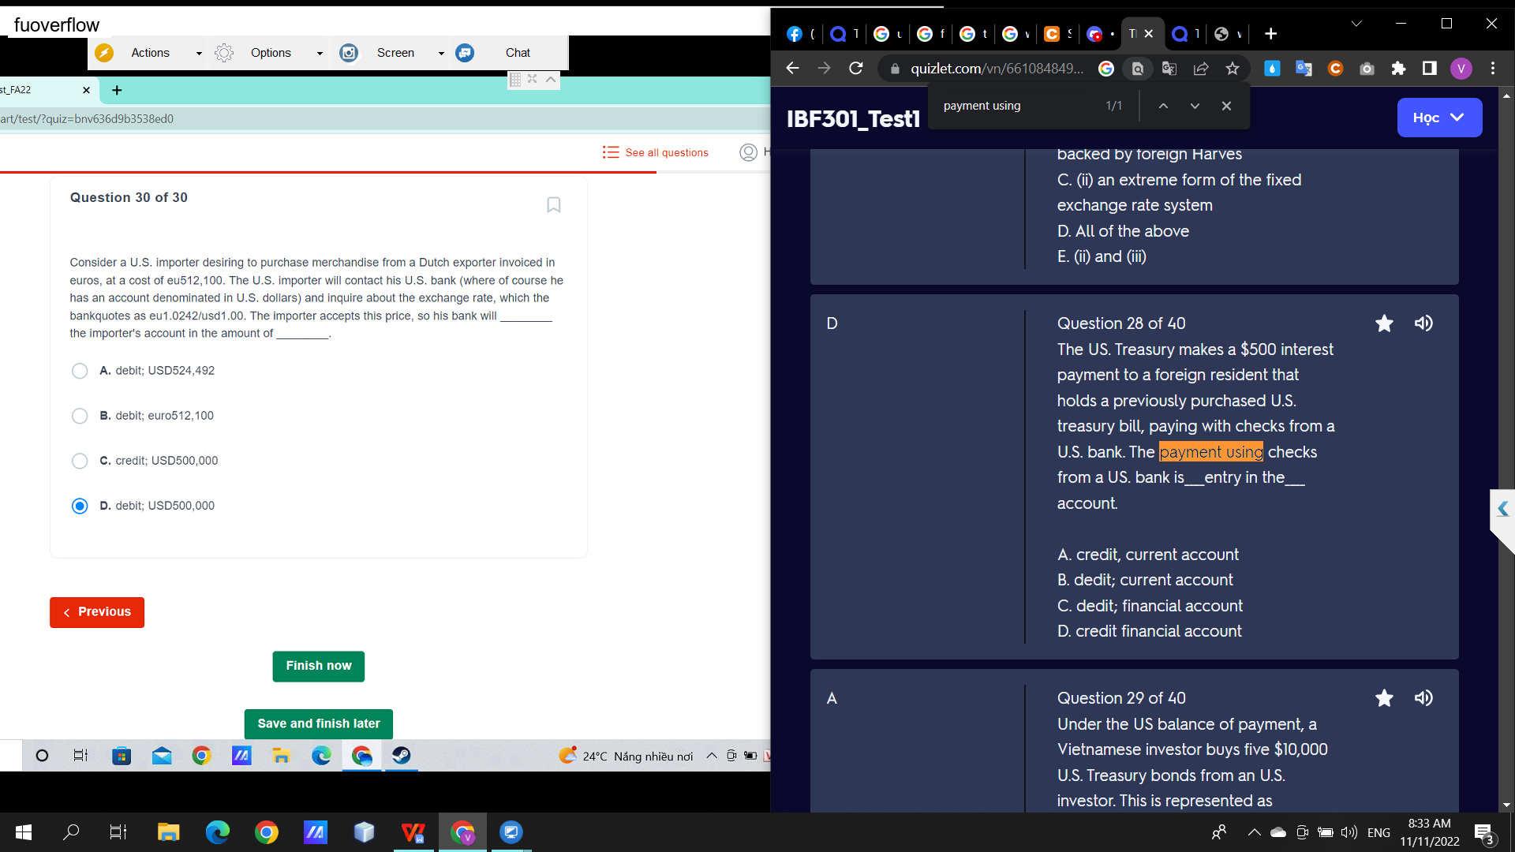Switch to the orange C browser tab

1052,34
